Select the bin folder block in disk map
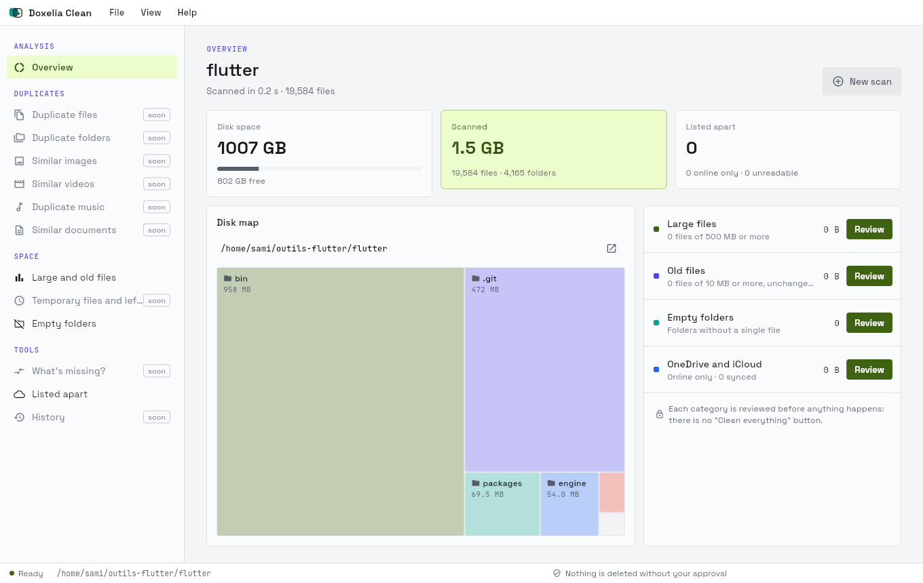923x583 pixels. 340,401
